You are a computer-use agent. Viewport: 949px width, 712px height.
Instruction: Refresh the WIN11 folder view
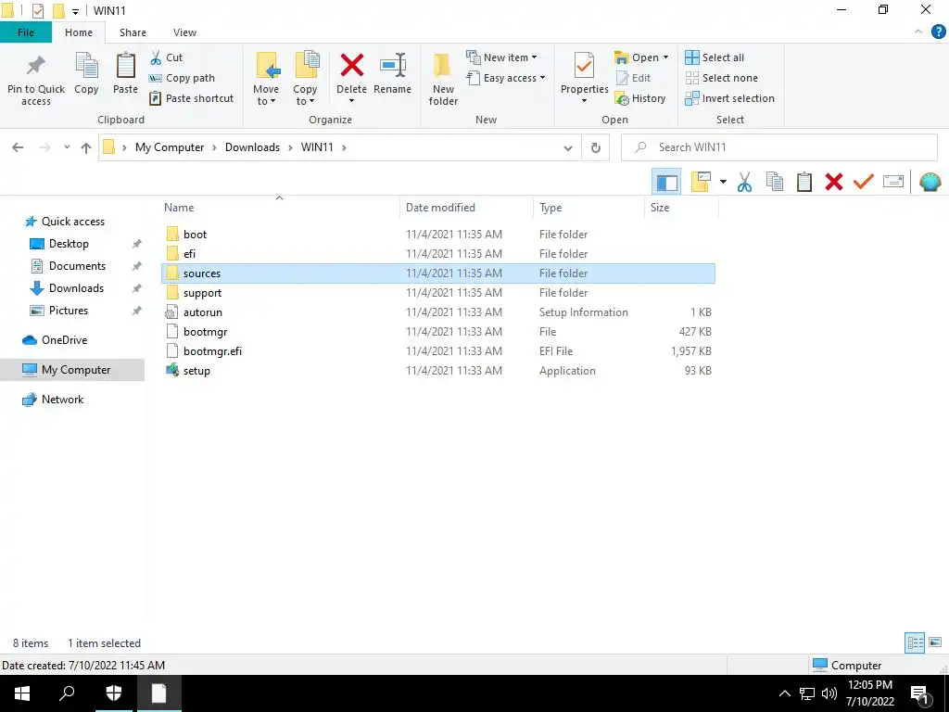point(596,147)
